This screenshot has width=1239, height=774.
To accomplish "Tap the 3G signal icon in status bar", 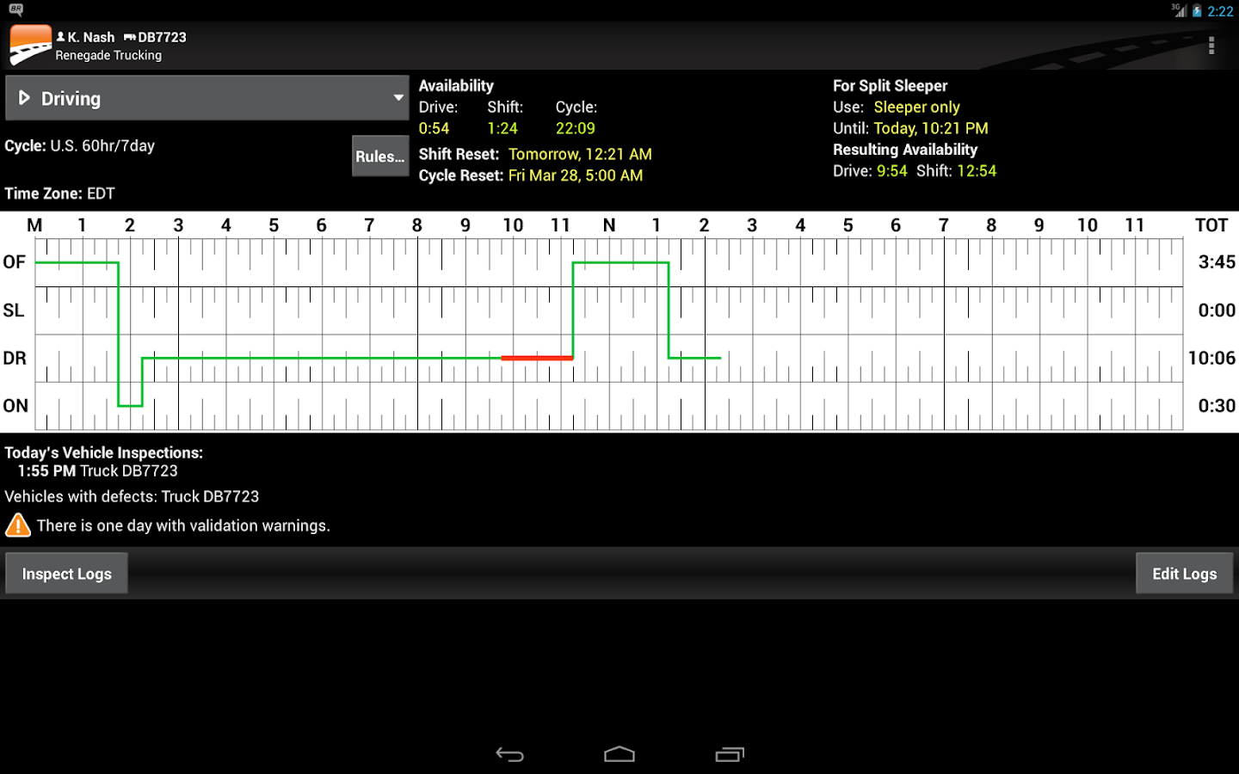I will [x=1177, y=10].
